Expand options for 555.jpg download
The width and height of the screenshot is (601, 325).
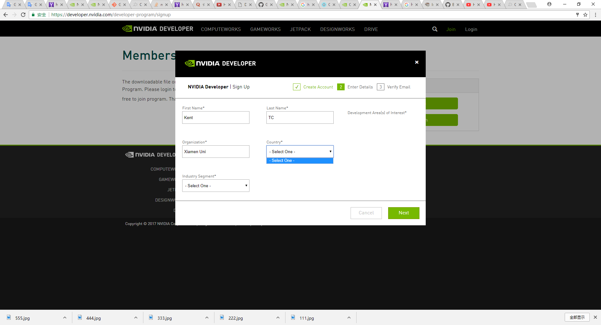pyautogui.click(x=65, y=317)
